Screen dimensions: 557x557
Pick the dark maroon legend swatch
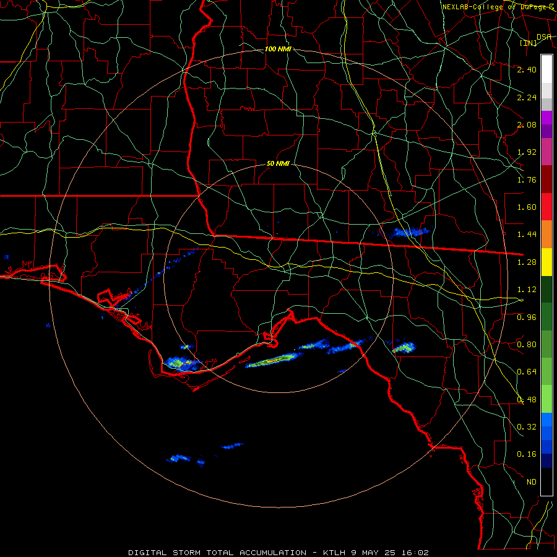click(546, 179)
